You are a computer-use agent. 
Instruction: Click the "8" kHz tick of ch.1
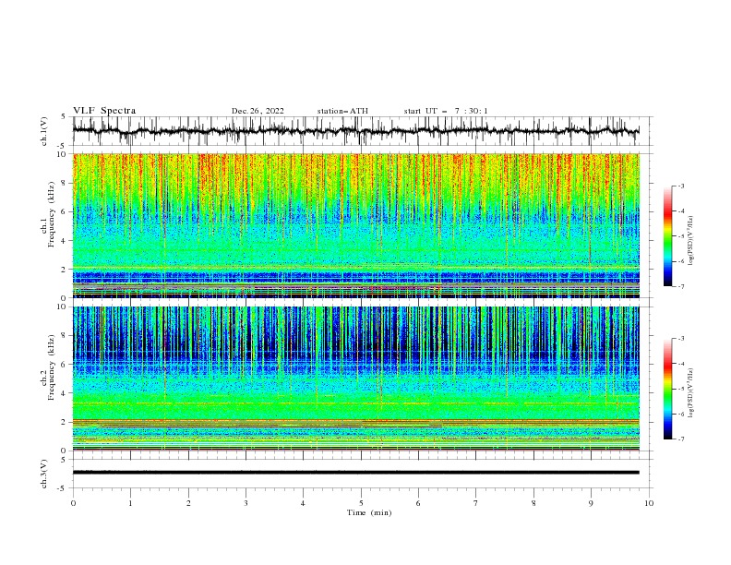(x=65, y=183)
